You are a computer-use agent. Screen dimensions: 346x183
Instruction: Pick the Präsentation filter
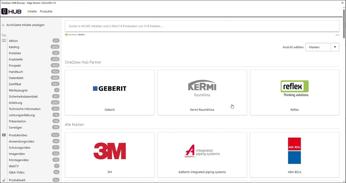17,121
